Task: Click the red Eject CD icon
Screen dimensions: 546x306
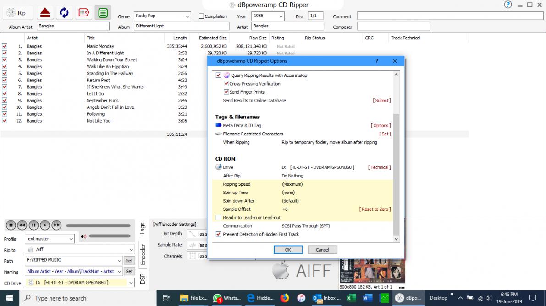Action: coord(45,13)
